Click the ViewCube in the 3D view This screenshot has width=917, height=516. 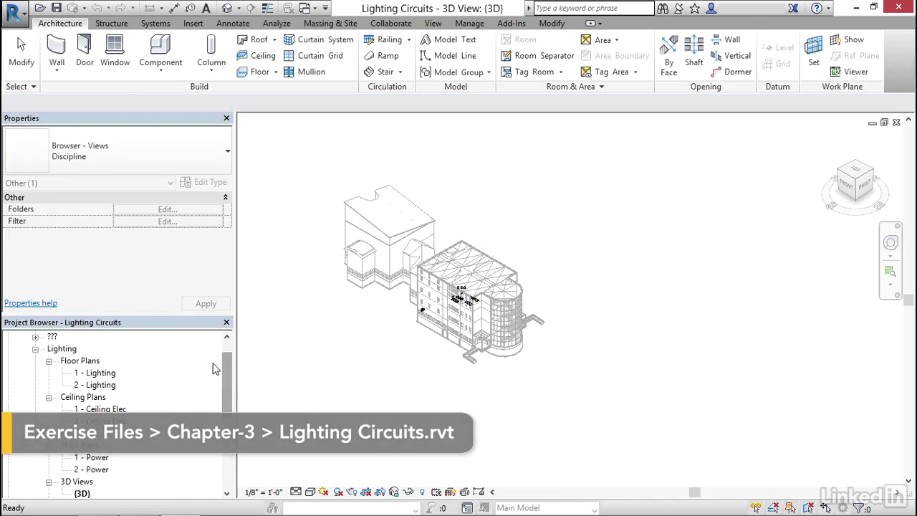(856, 181)
